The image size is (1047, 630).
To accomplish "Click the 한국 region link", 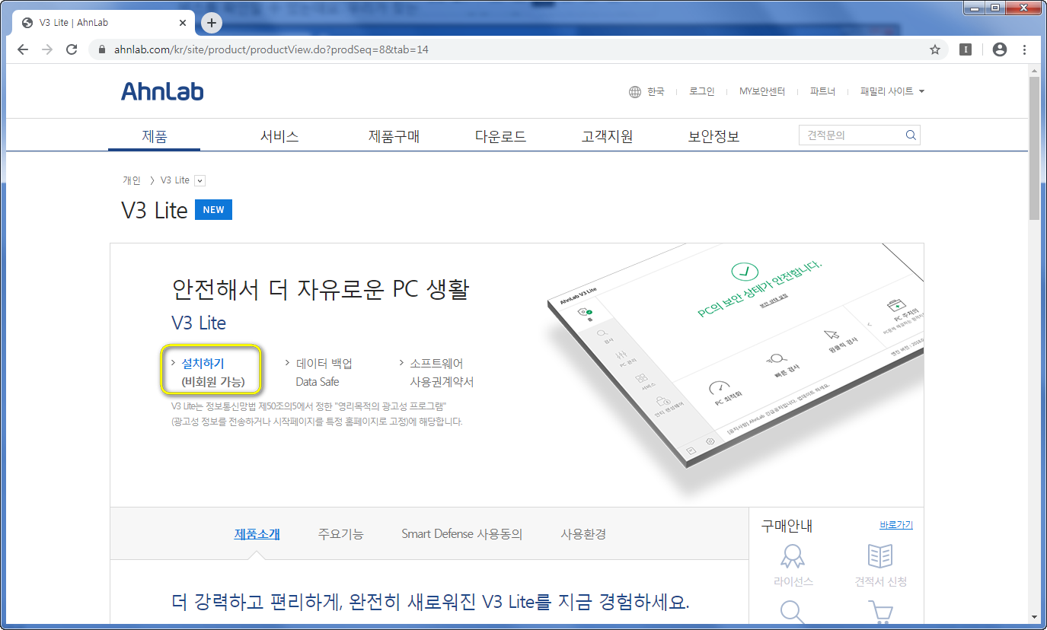I will [656, 91].
